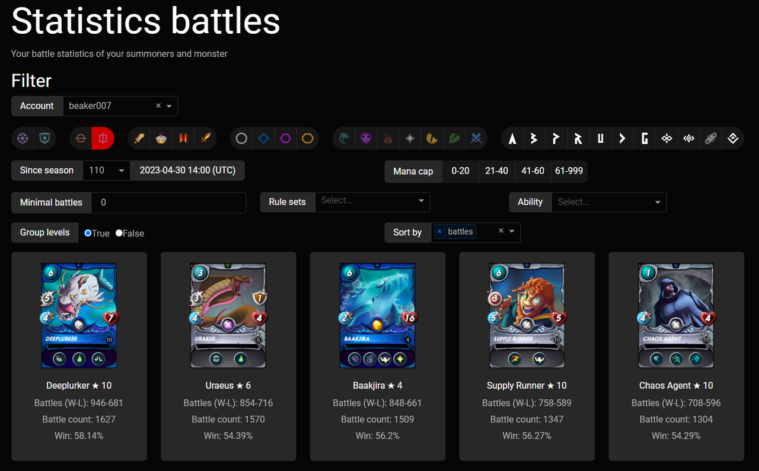Remove the 'battles' sort tag

[x=439, y=232]
